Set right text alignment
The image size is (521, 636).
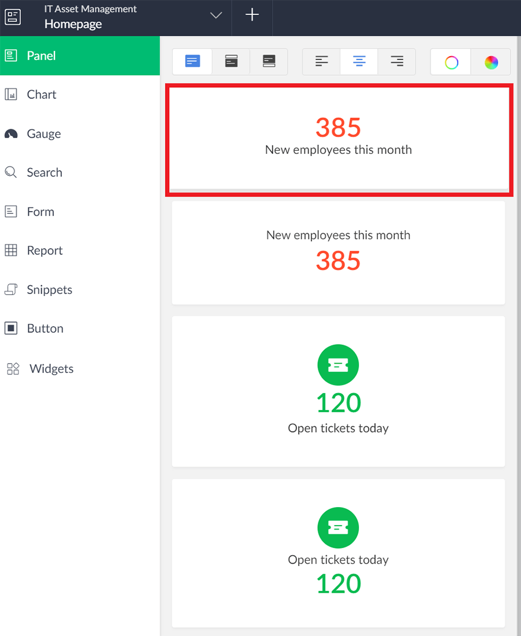tap(397, 62)
